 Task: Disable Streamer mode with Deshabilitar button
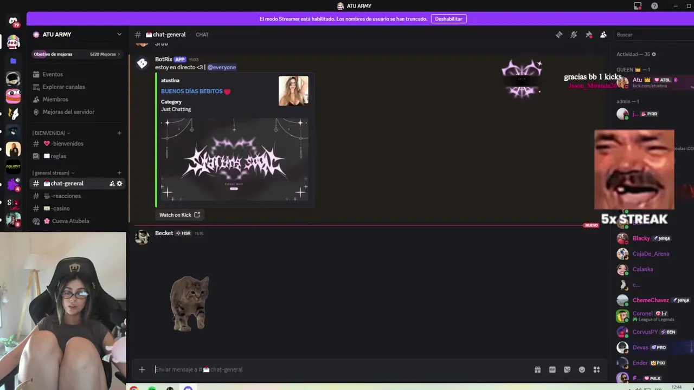pos(448,19)
